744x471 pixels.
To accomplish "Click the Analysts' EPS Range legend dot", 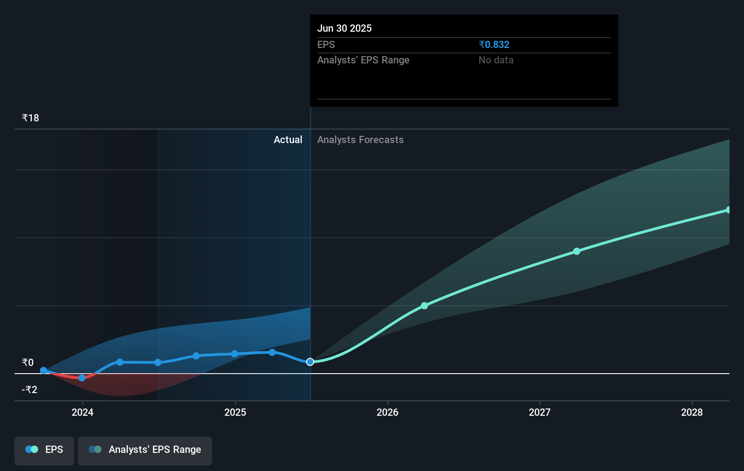I will [x=95, y=449].
